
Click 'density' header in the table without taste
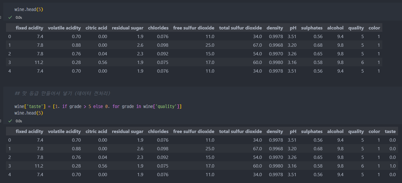pyautogui.click(x=275, y=28)
